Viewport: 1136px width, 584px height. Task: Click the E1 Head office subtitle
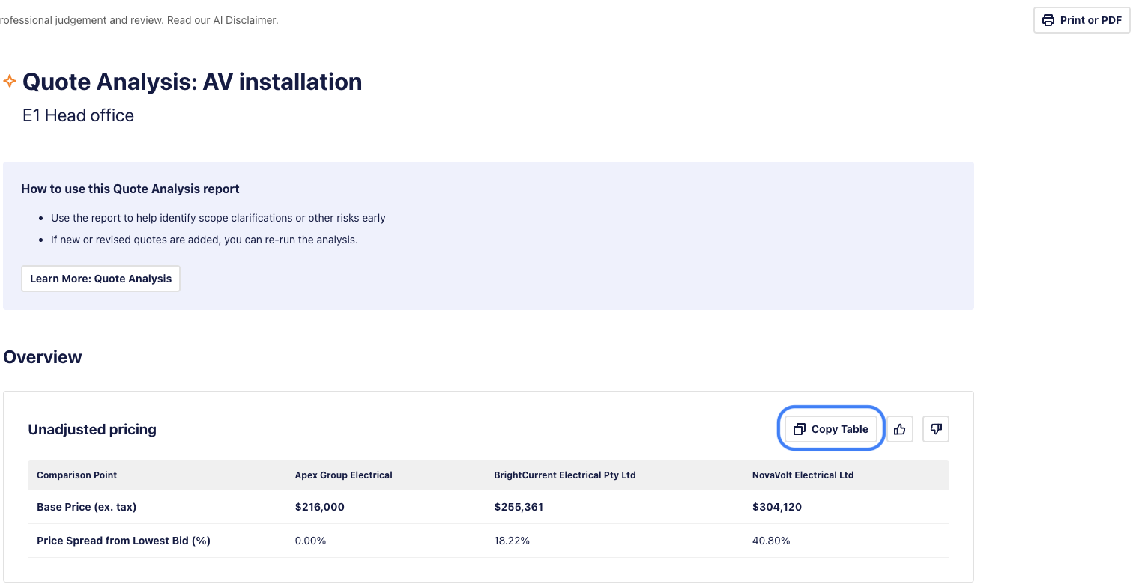pos(78,115)
